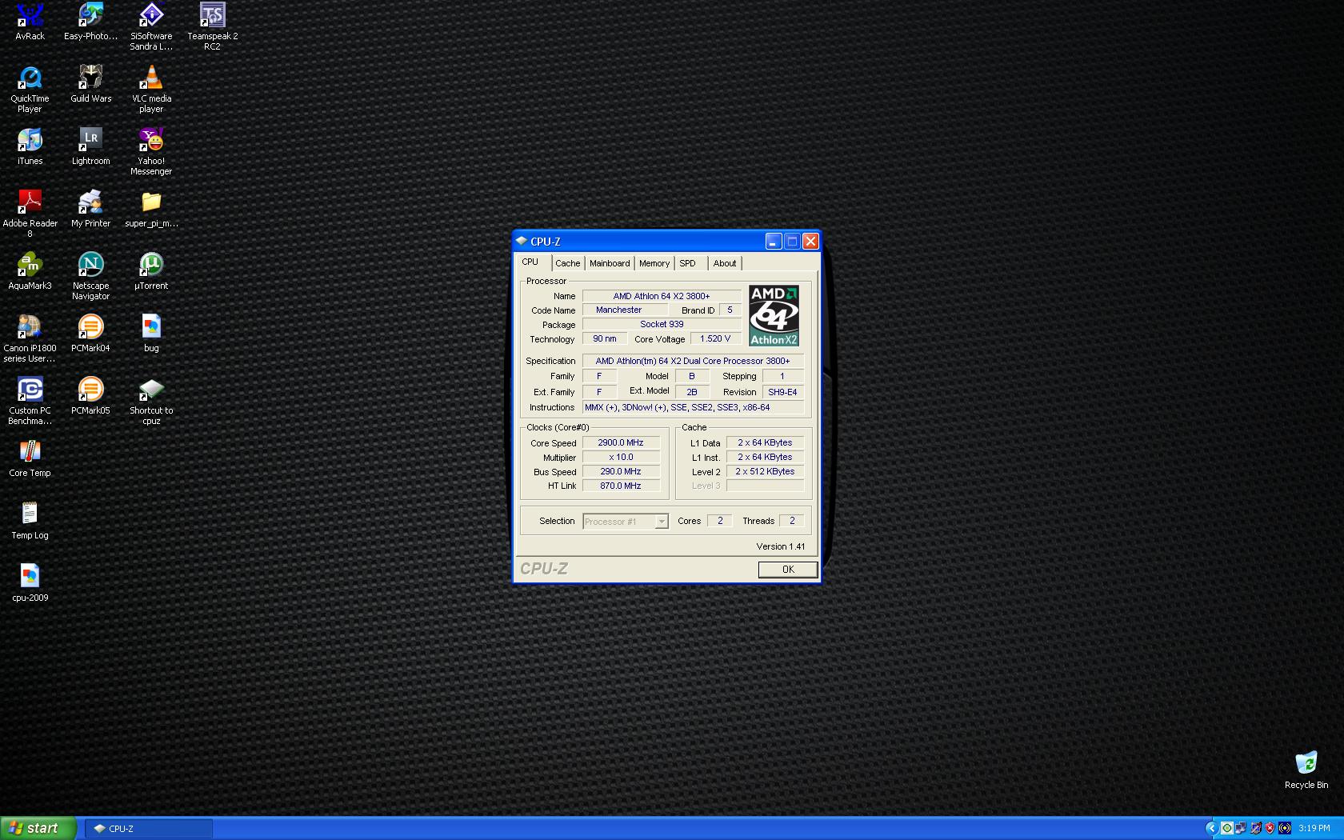The width and height of the screenshot is (1344, 840).
Task: Click the Socket 939 package field
Action: pyautogui.click(x=662, y=325)
